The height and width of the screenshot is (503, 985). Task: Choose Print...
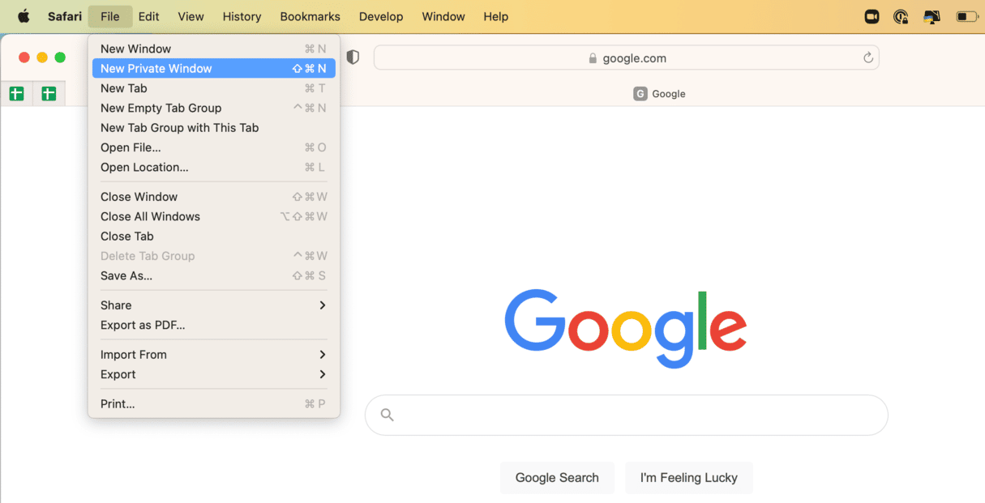pyautogui.click(x=214, y=404)
